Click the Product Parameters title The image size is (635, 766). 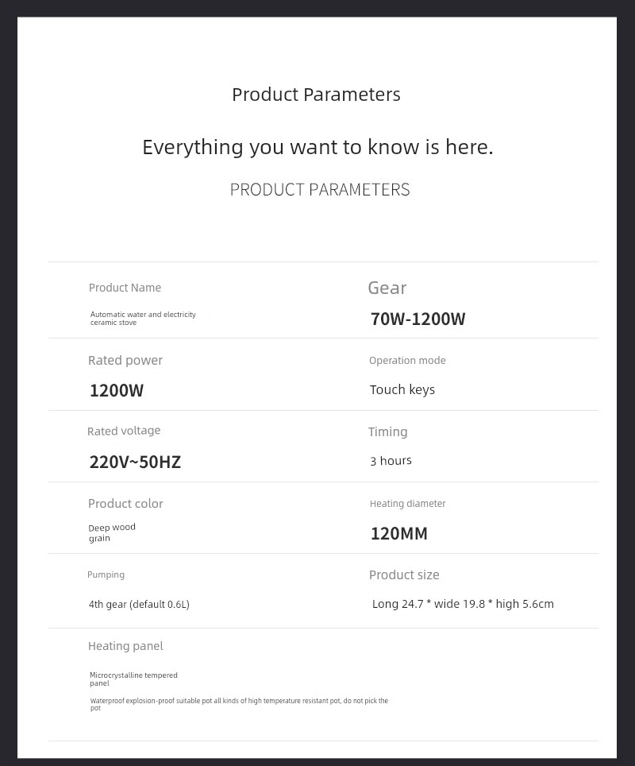(x=316, y=95)
